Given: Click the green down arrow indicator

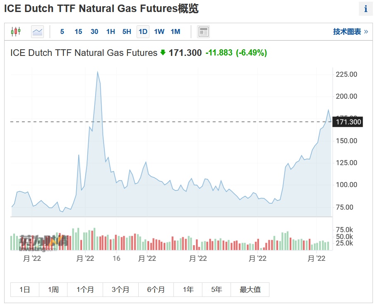Looking at the screenshot, I should point(163,53).
